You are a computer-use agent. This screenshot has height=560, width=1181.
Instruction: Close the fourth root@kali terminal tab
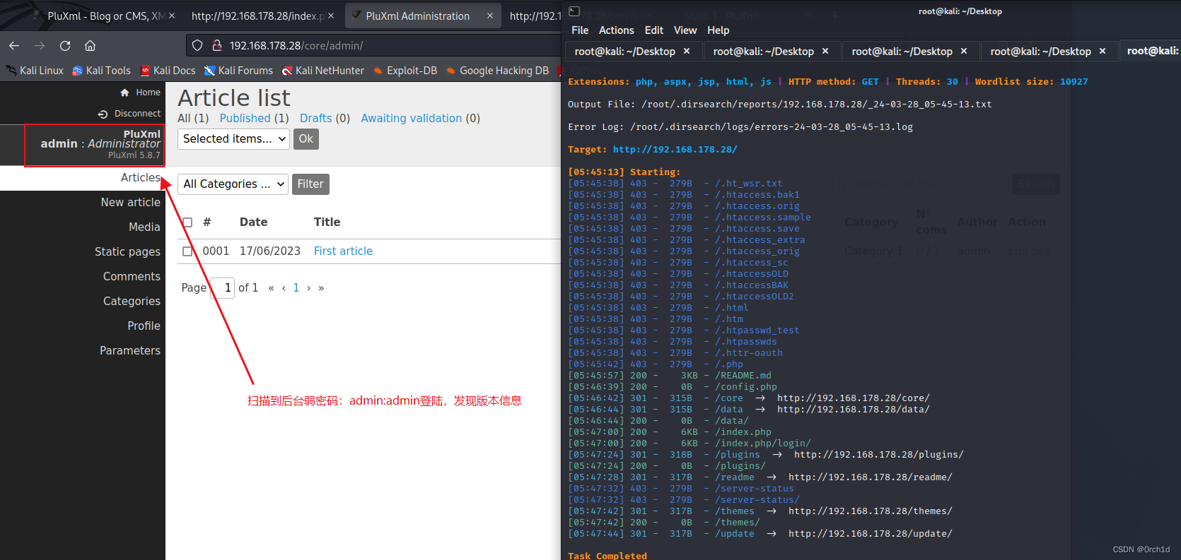coord(1102,52)
